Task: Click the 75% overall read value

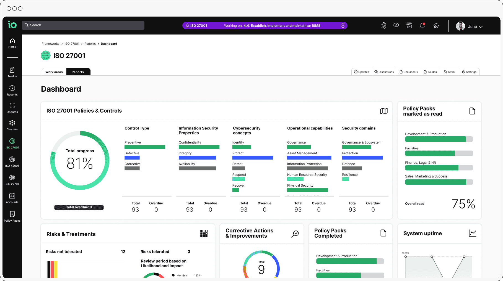Action: pos(463,204)
